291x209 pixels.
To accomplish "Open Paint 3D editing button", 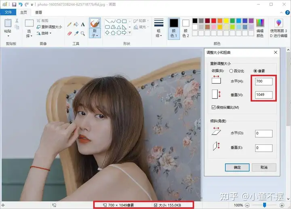I will [279, 27].
